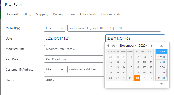Select November 26 in the calendar
The image size is (174, 95).
tap(110, 78)
